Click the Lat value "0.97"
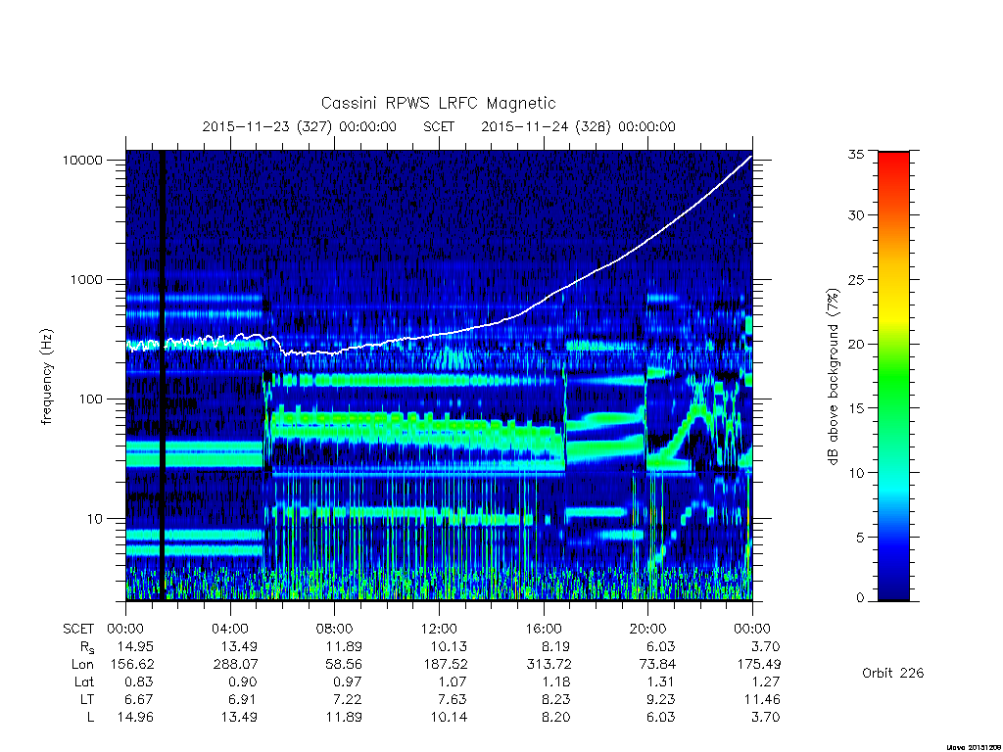1003x752 pixels. click(x=348, y=681)
